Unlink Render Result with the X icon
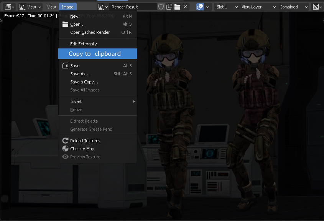 (x=186, y=7)
